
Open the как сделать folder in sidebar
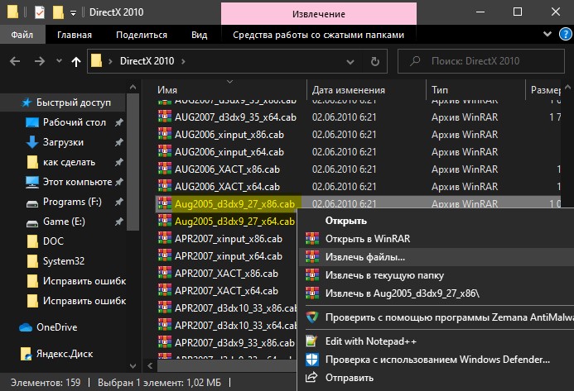tap(69, 162)
